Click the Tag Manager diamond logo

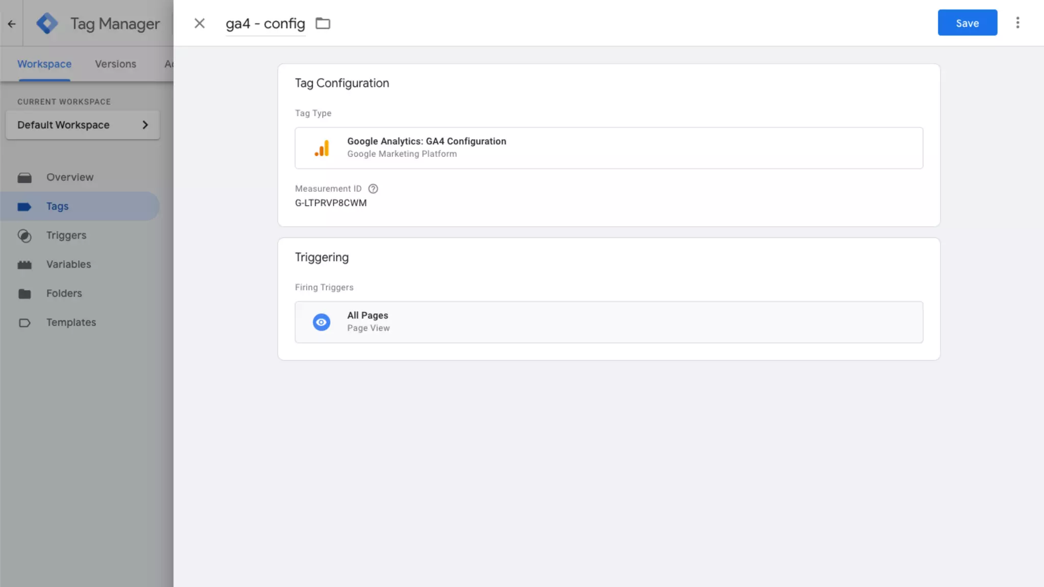point(47,23)
